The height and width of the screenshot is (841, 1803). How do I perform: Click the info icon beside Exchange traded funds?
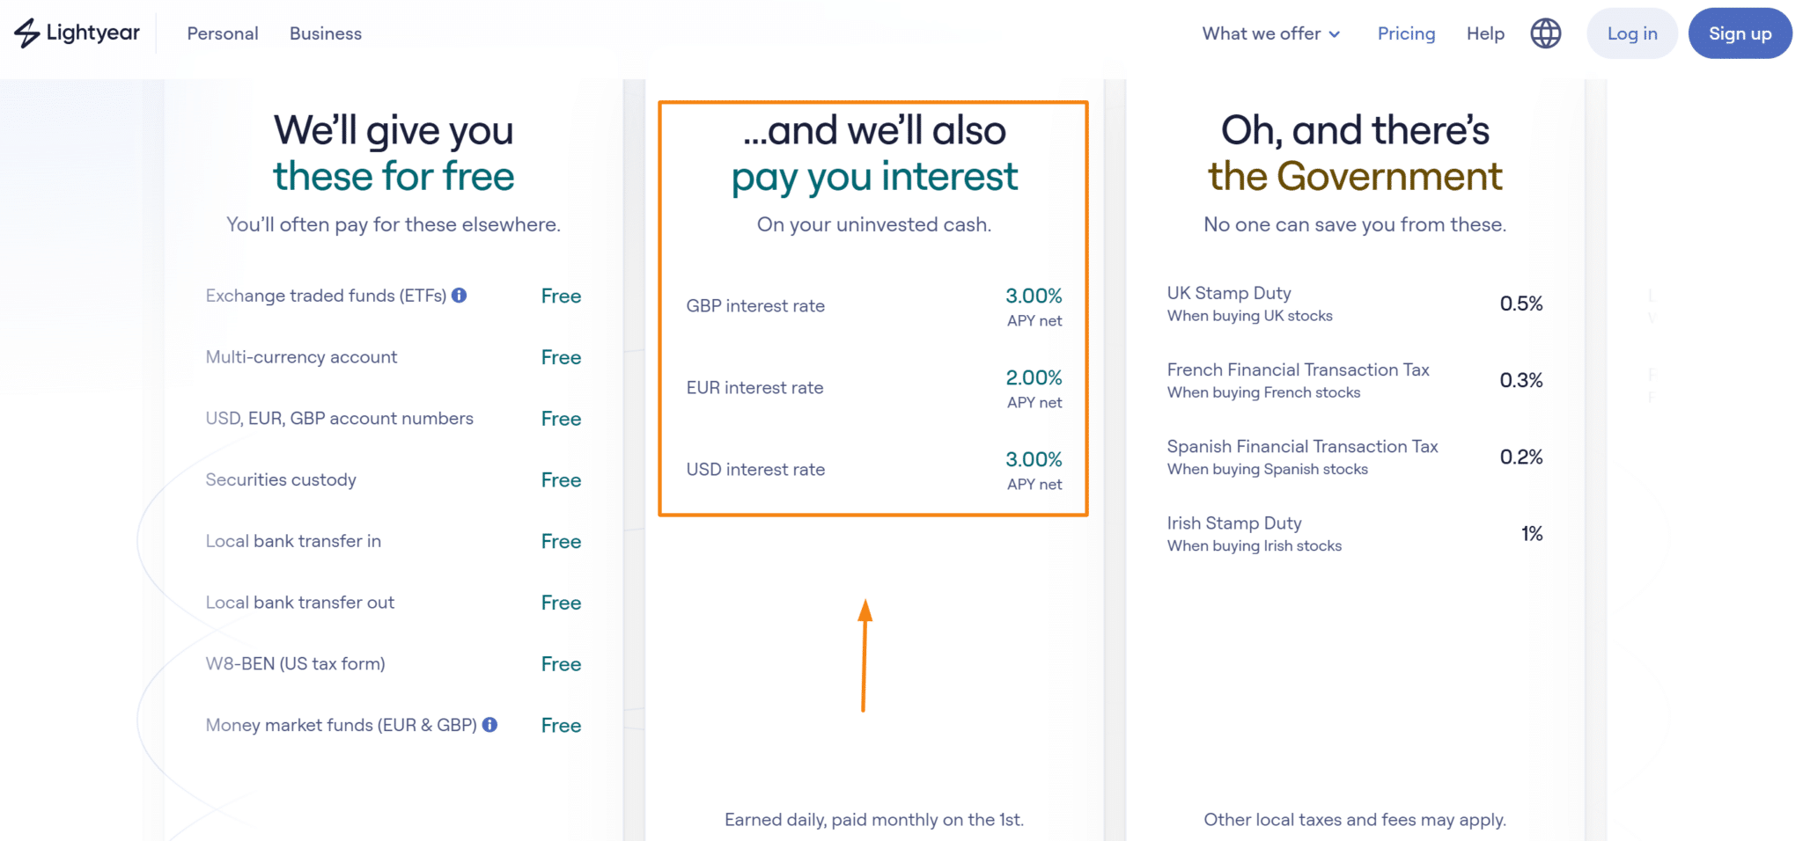(459, 296)
